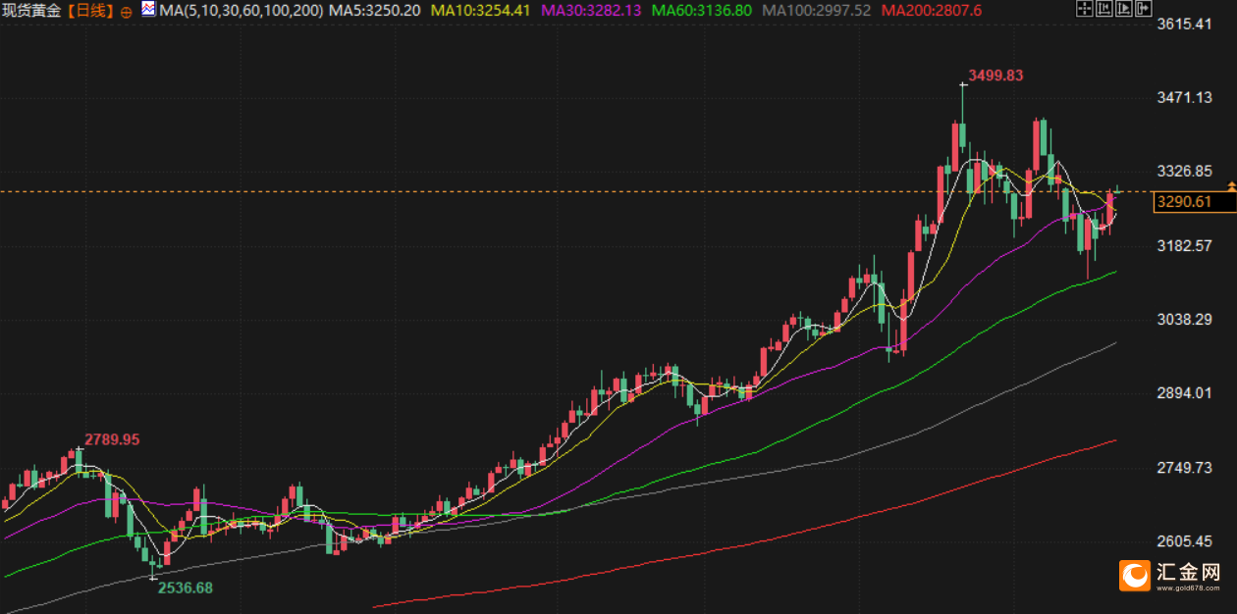The width and height of the screenshot is (1237, 614).
Task: Click the 汇金网 logo watermark
Action: pyautogui.click(x=1173, y=575)
